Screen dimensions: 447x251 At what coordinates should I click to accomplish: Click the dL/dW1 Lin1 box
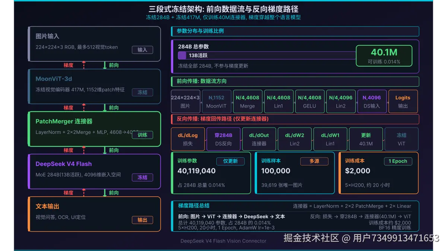[x=330, y=139]
